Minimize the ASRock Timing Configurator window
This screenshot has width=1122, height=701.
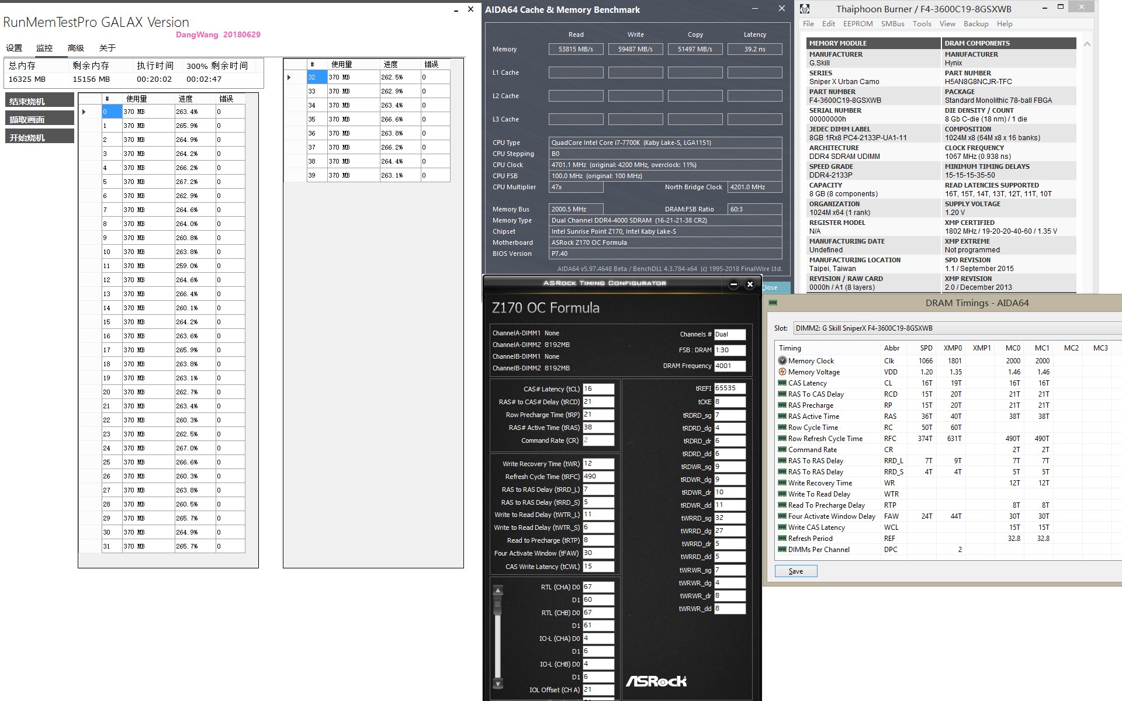[x=733, y=284]
